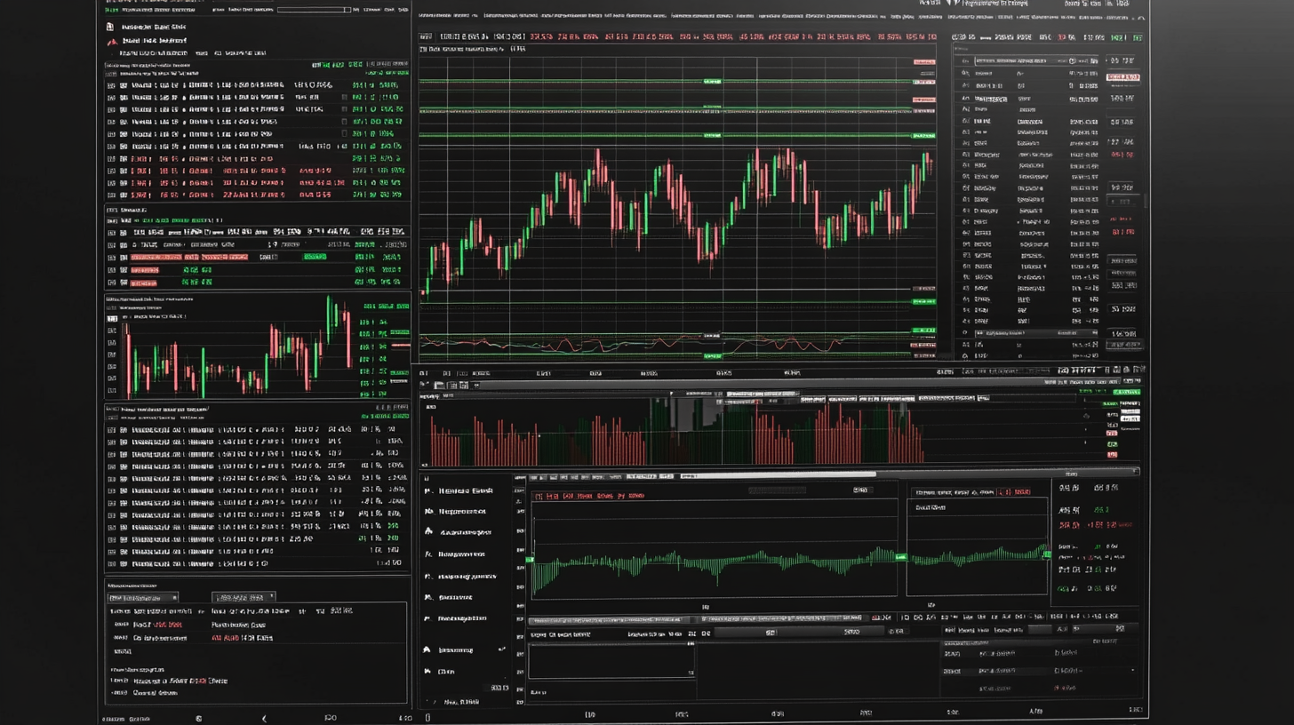The image size is (1294, 725).
Task: Click the back arrow at the bottom navigation bar
Action: (x=263, y=716)
